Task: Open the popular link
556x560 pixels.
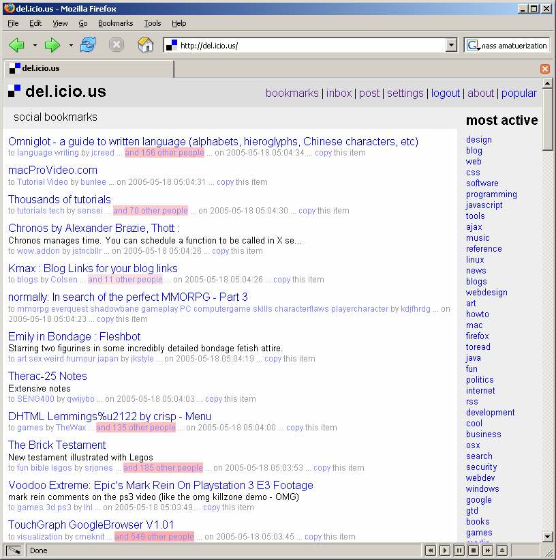Action: click(519, 93)
